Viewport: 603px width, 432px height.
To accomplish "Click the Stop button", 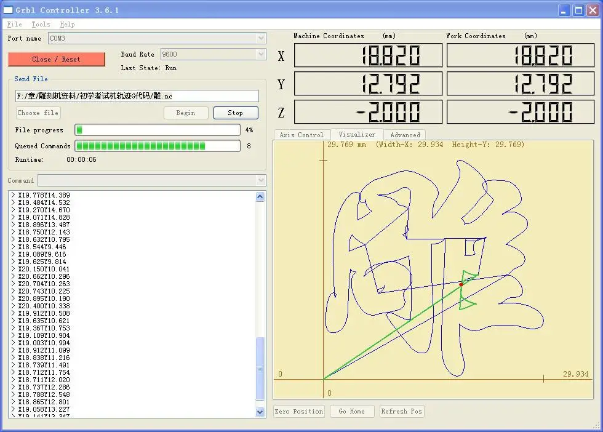I will tap(235, 113).
